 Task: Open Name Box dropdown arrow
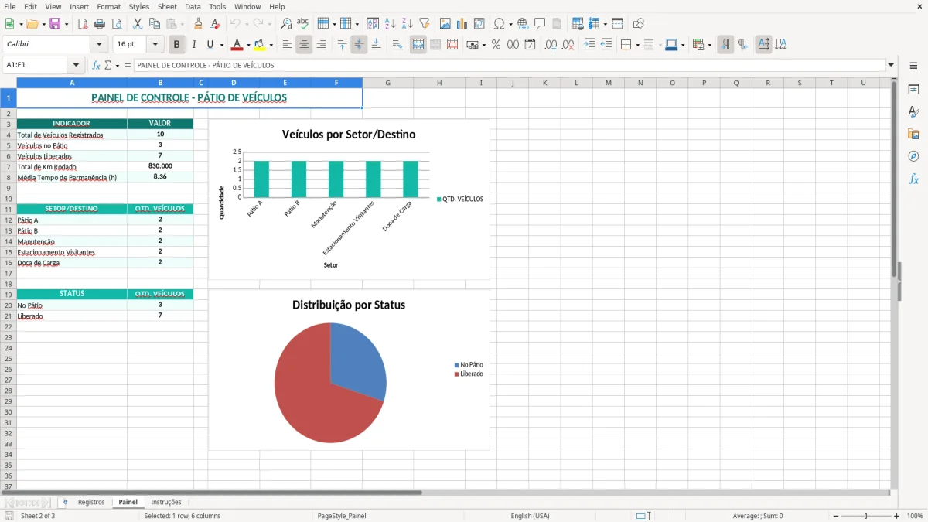click(76, 65)
